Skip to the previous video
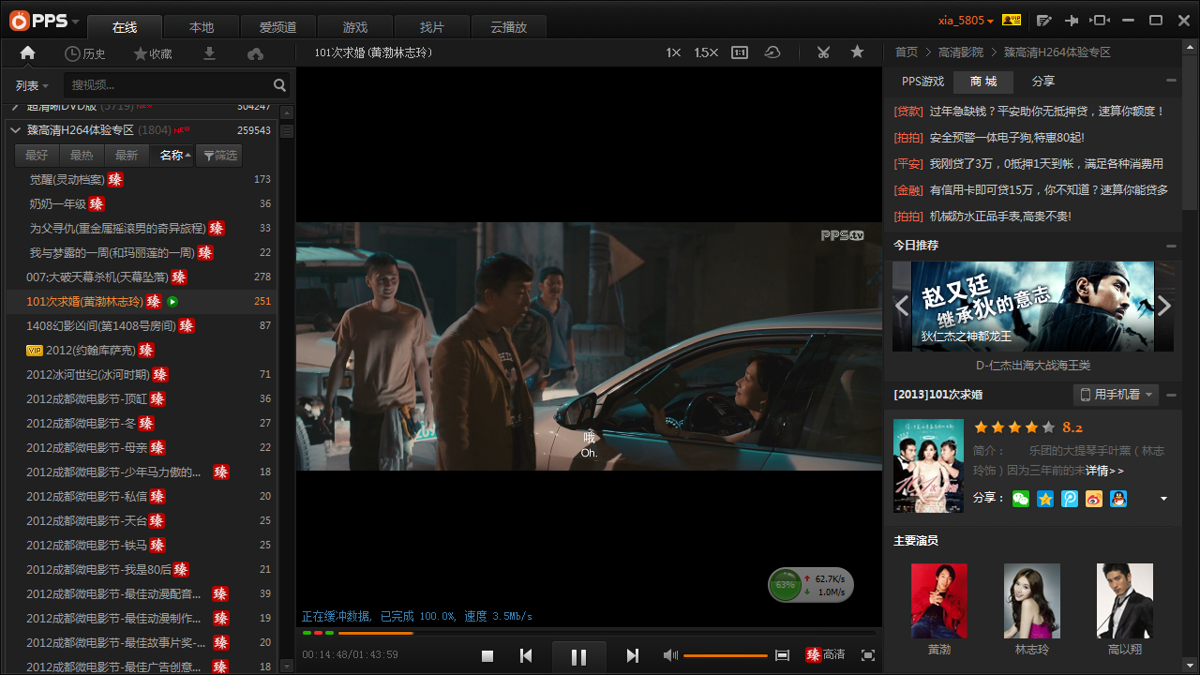 [x=526, y=656]
